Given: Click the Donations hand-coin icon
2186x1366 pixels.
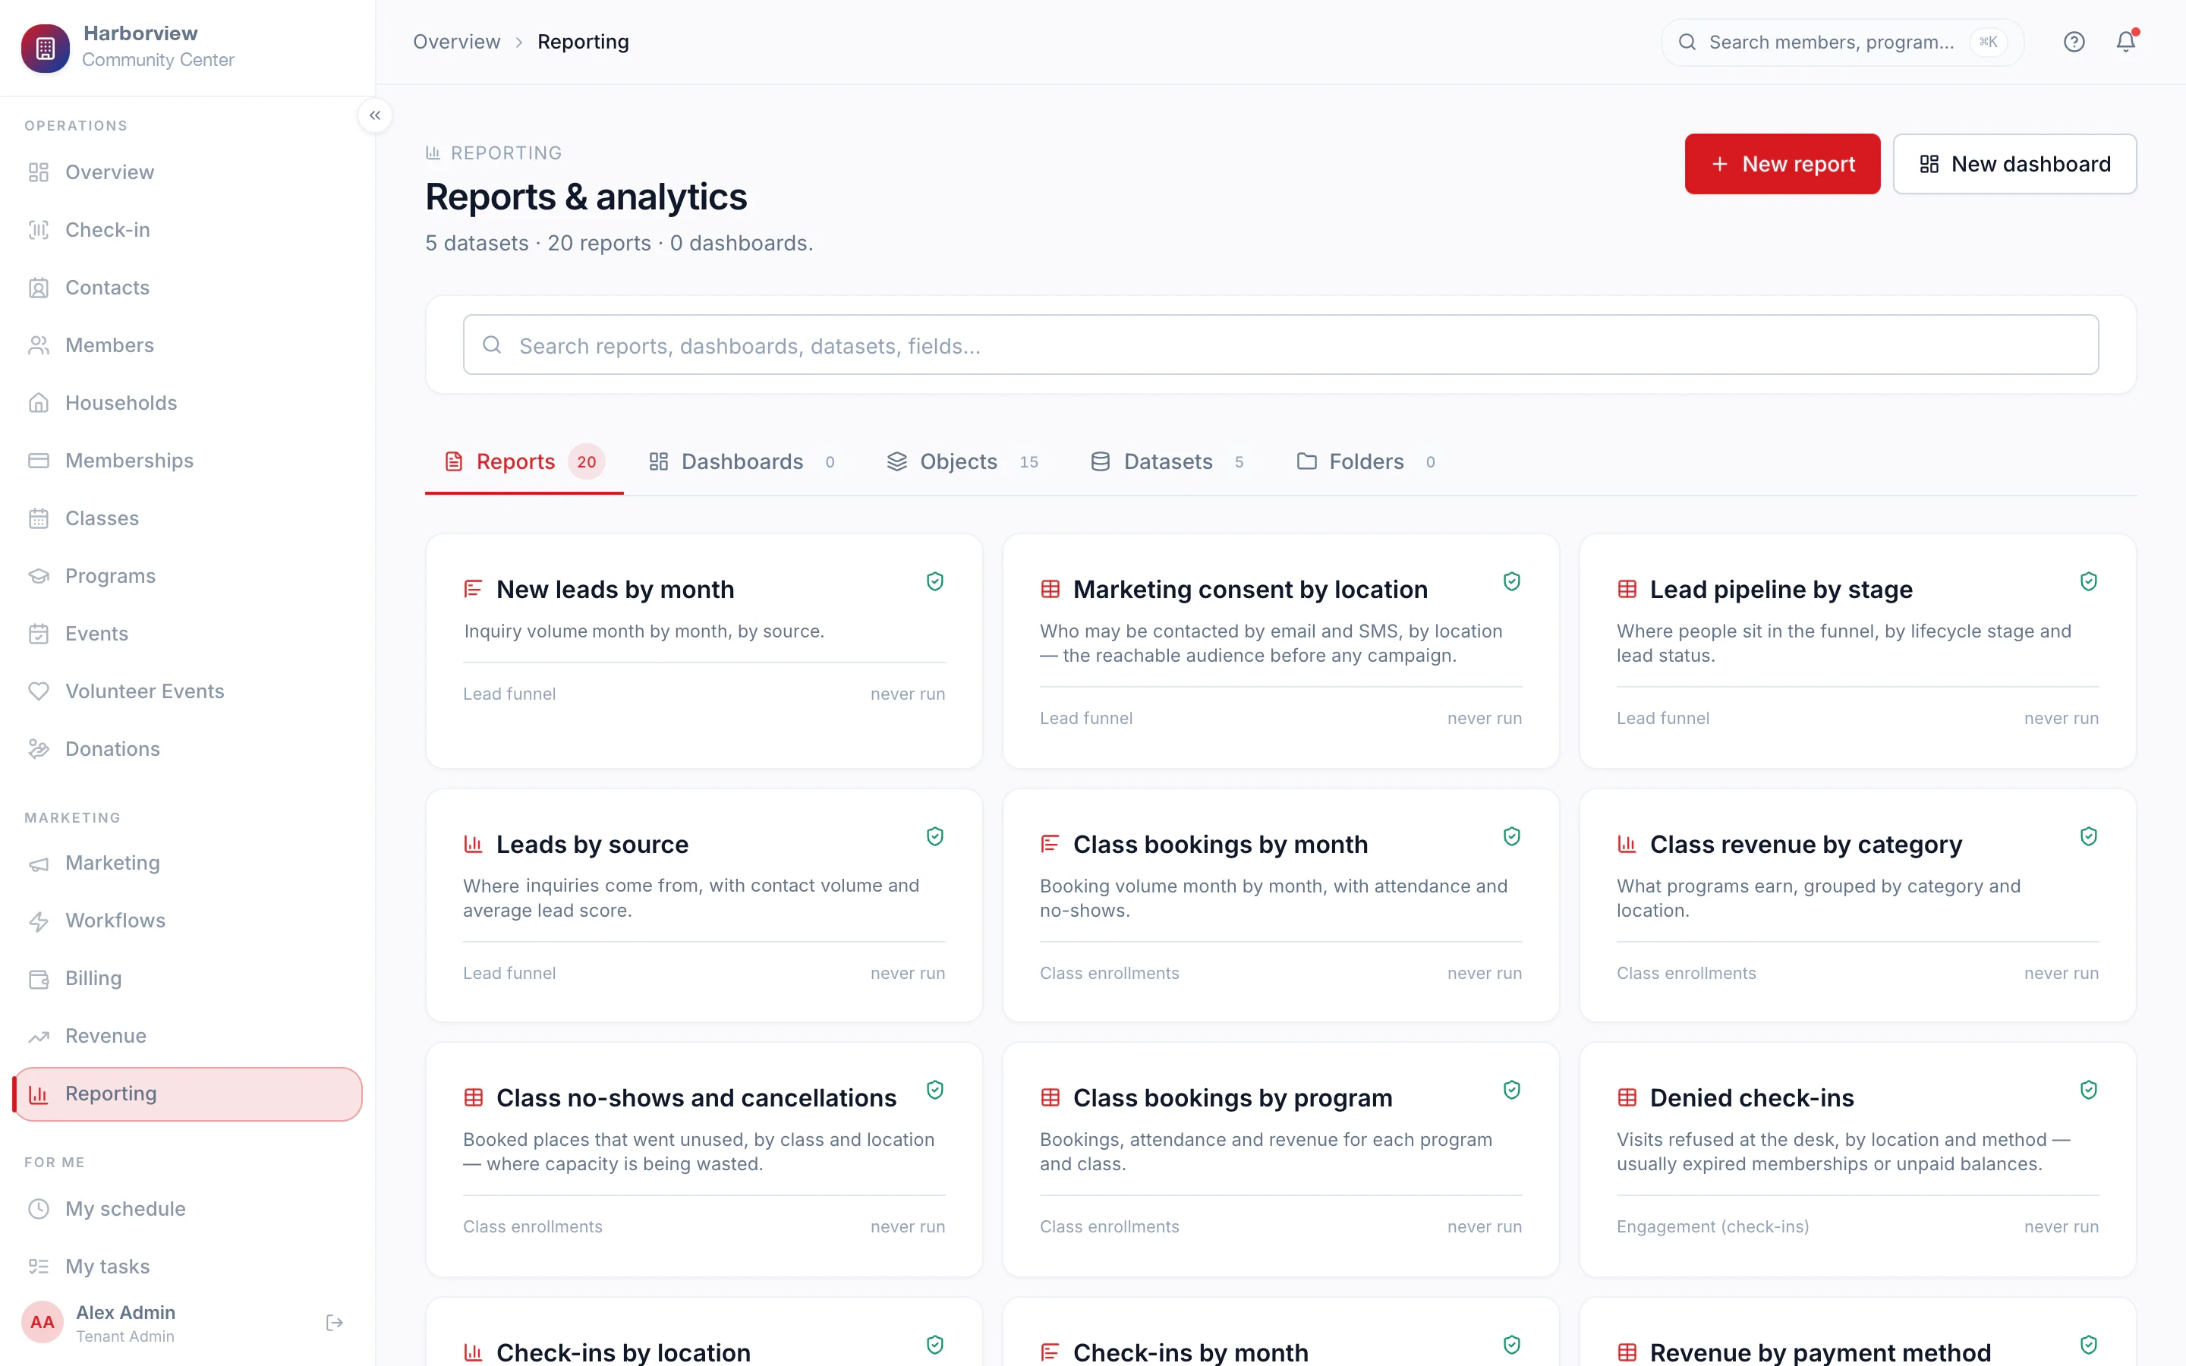Looking at the screenshot, I should pos(39,749).
